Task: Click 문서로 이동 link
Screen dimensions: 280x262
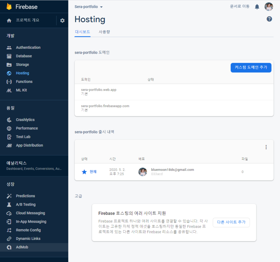Action: (x=239, y=7)
